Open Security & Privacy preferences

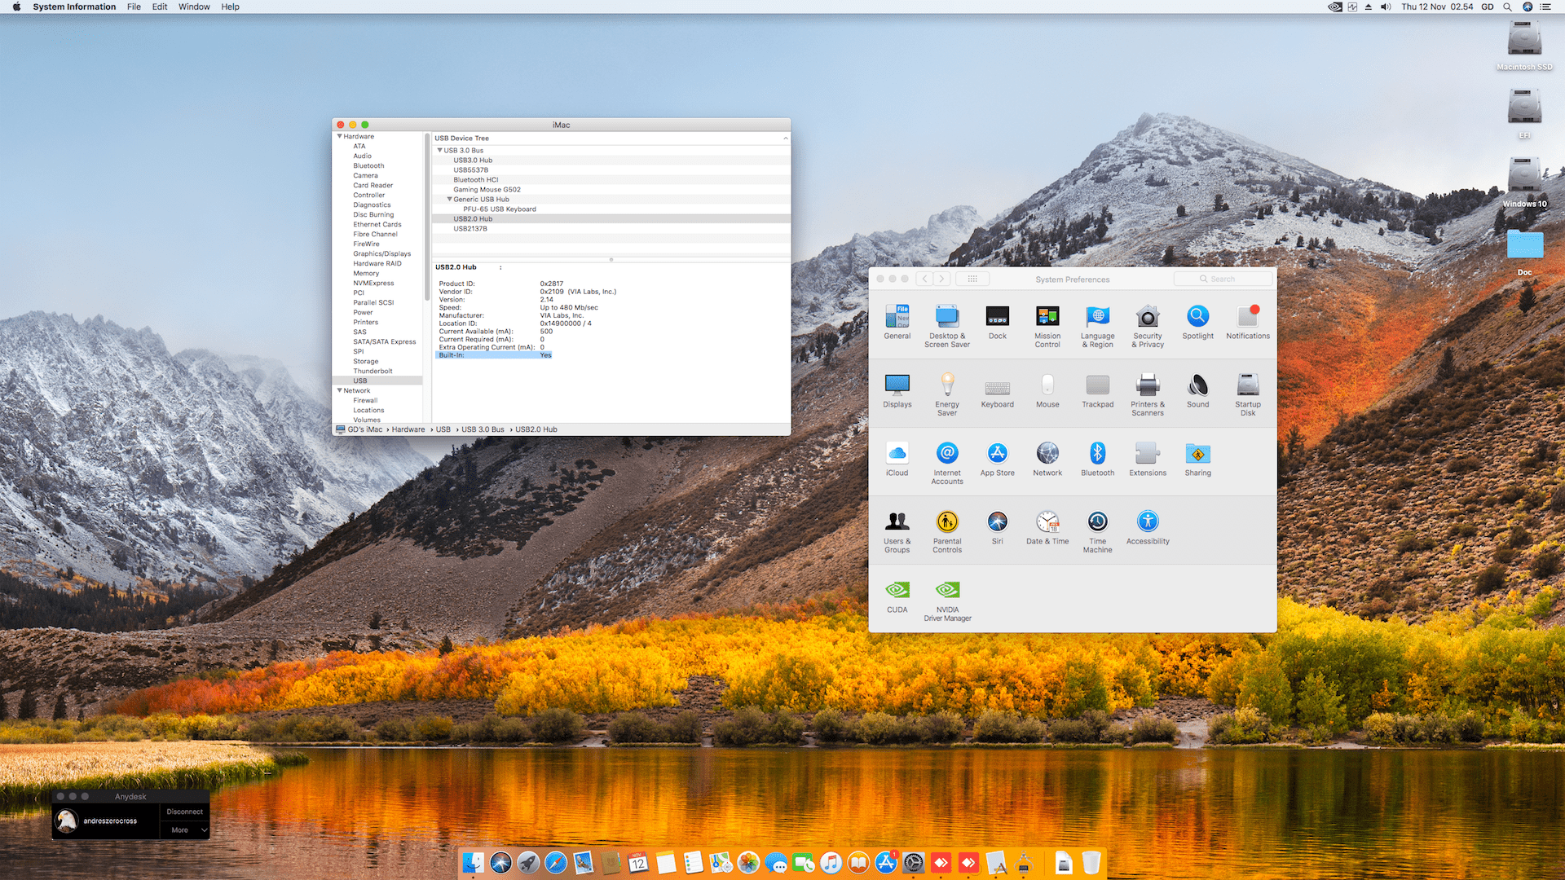tap(1147, 317)
